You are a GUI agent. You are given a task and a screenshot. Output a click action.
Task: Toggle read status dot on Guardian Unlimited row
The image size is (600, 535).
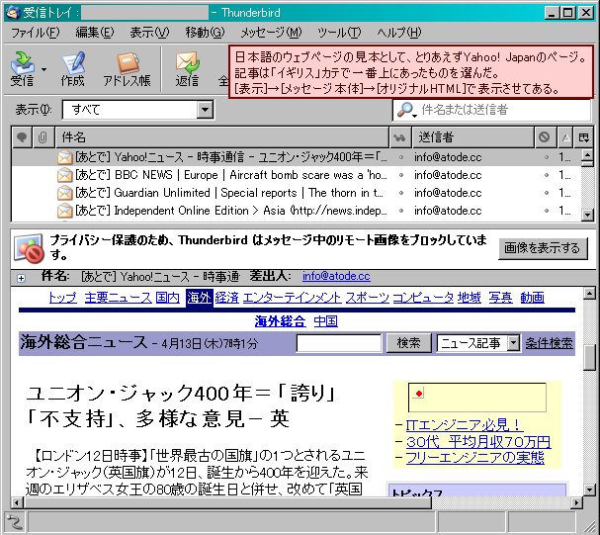(401, 193)
